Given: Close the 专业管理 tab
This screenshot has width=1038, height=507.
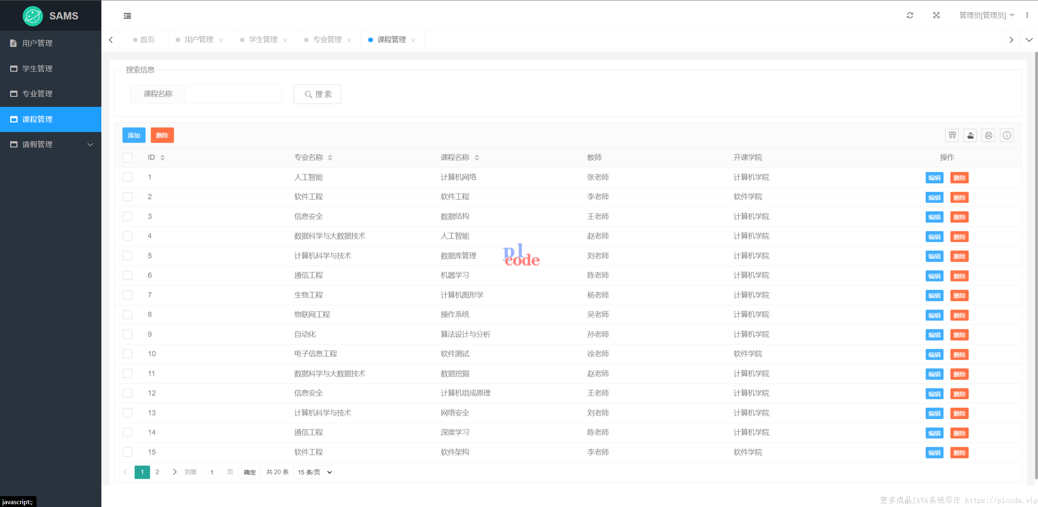Looking at the screenshot, I should [x=350, y=40].
